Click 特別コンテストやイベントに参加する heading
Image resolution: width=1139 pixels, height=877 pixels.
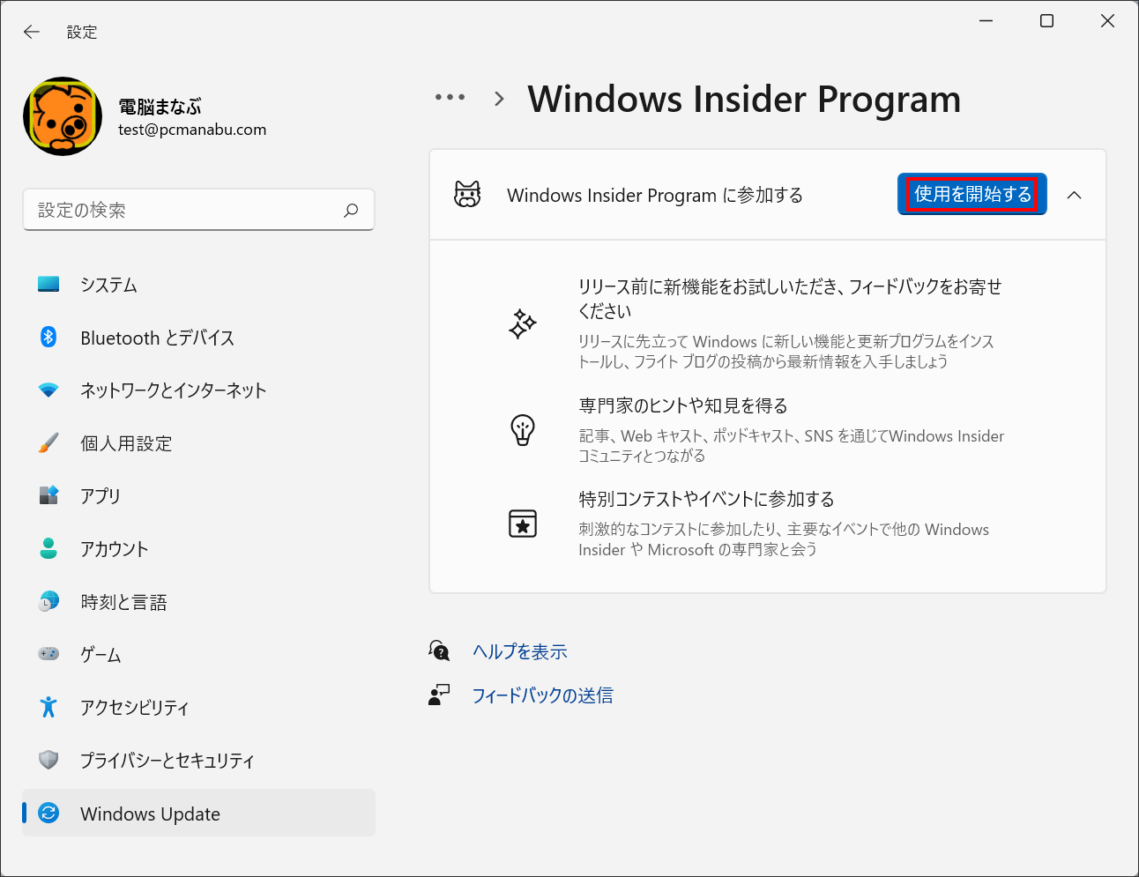pos(706,499)
